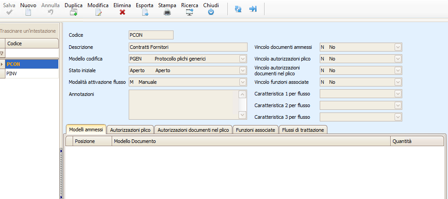Select the PINV row in list

pos(31,74)
